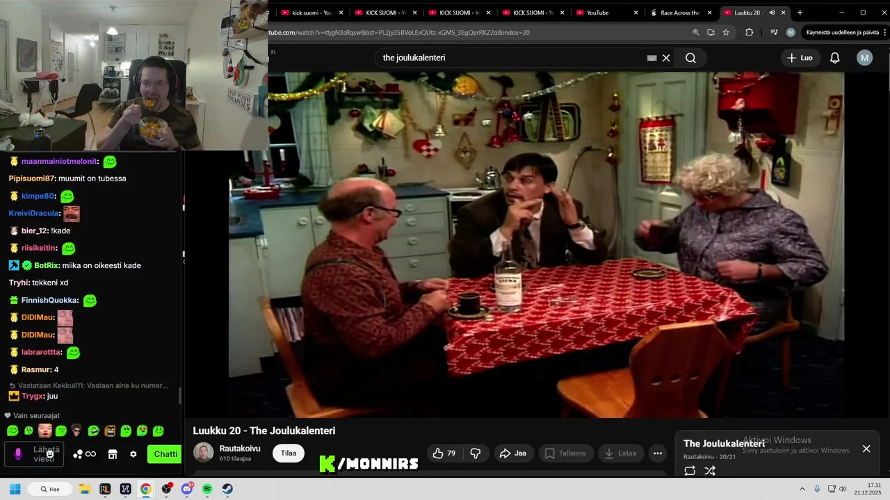Download the video with Lataa button
This screenshot has height=500, width=890.
(620, 453)
